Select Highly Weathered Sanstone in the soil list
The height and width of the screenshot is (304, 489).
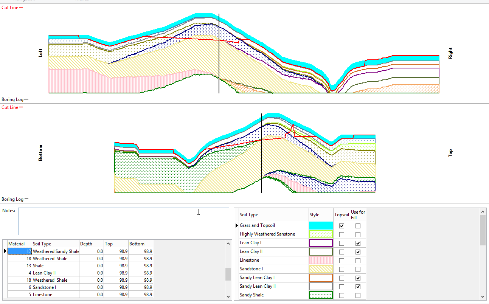(x=274, y=234)
